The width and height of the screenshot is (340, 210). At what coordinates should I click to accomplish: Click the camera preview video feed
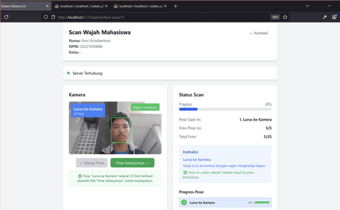(115, 128)
